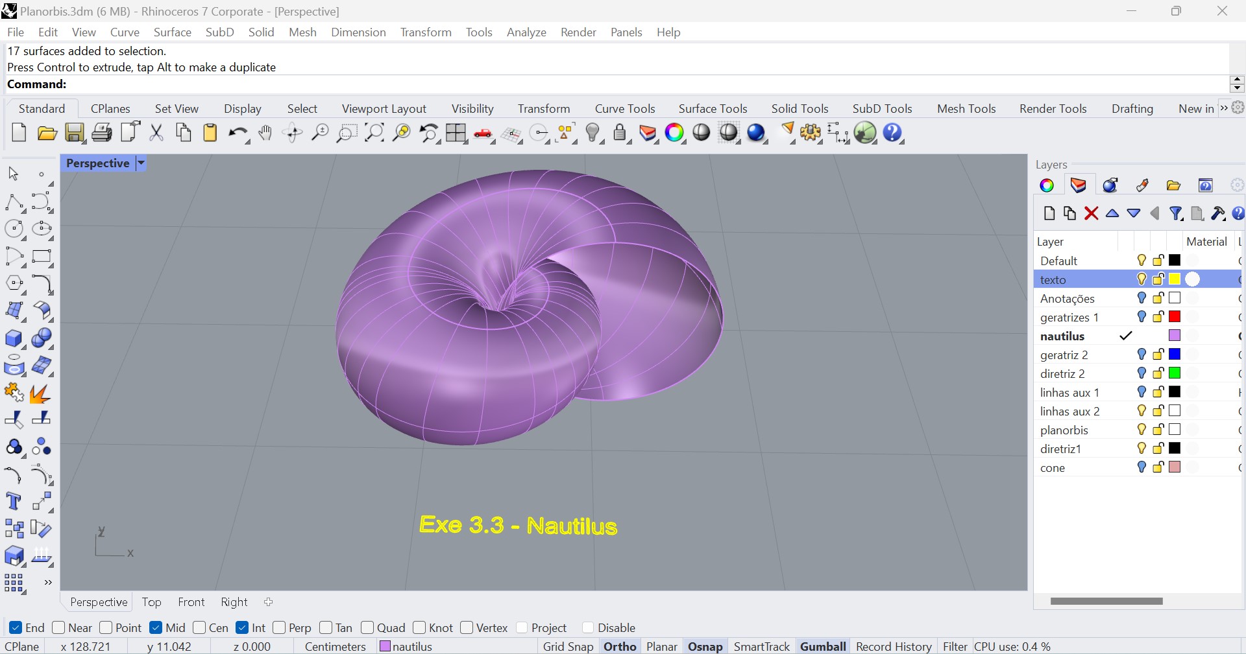The image size is (1246, 654).
Task: Open Options with the gear icon
Action: (811, 133)
